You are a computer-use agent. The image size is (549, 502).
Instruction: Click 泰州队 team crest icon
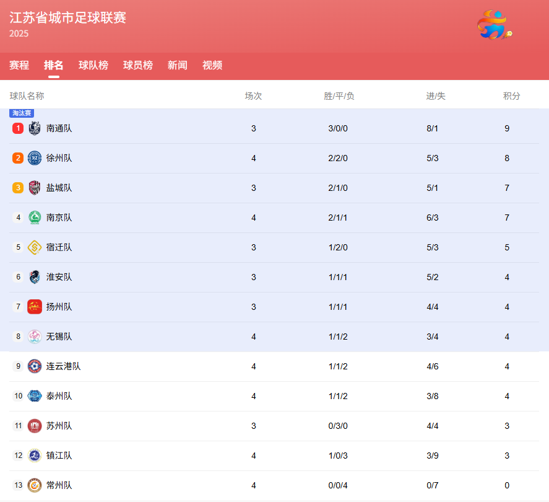pos(35,396)
